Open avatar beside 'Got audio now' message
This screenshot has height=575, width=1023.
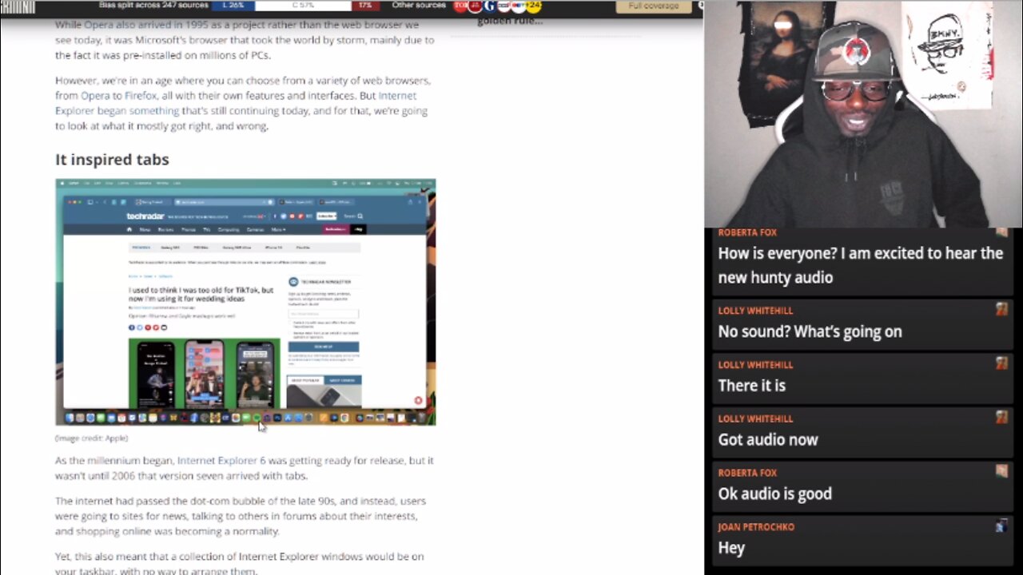(1001, 418)
